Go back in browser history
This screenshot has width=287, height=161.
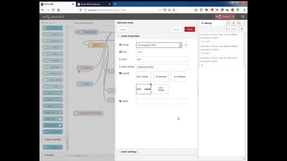pos(43,10)
